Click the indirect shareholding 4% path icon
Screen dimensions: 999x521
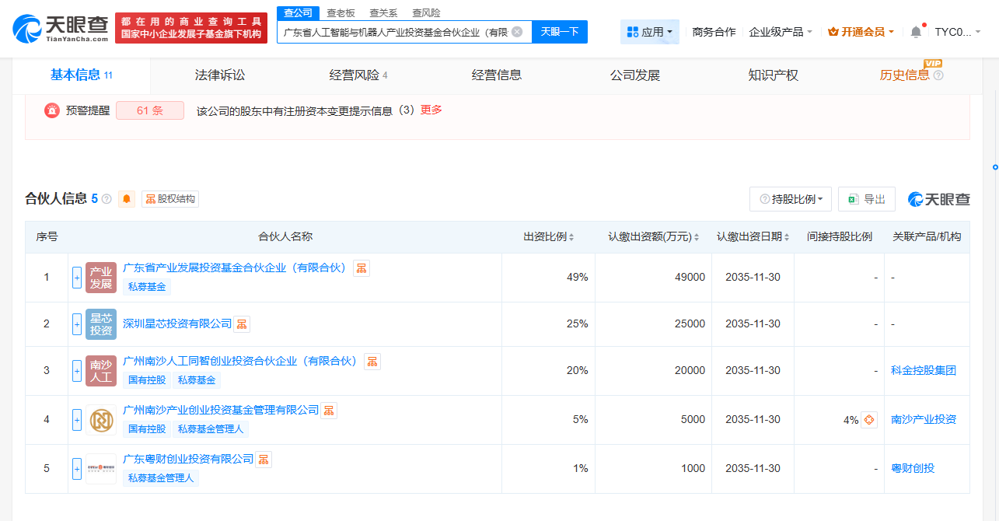(869, 420)
